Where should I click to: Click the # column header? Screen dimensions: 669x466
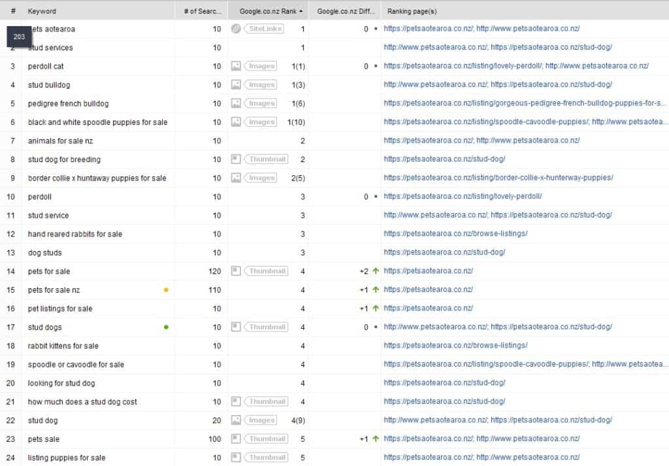click(13, 11)
